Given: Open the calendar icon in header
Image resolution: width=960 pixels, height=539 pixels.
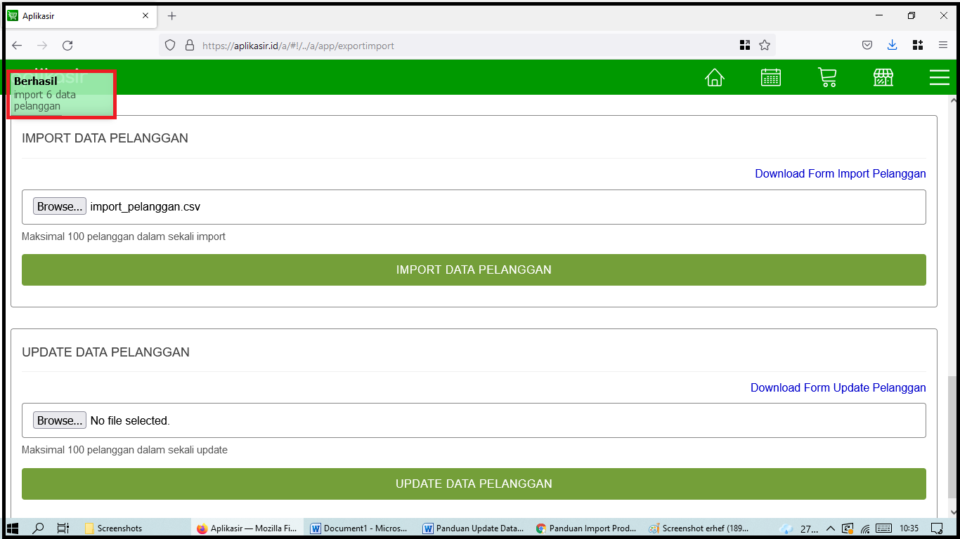Looking at the screenshot, I should click(771, 77).
